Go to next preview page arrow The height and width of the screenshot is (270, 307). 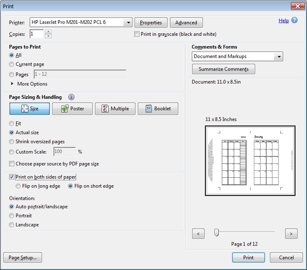[291, 234]
